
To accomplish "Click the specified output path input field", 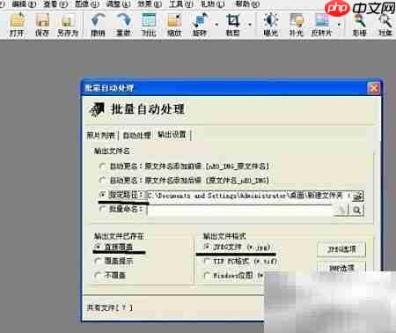I will coord(249,196).
